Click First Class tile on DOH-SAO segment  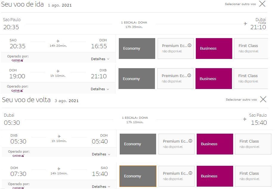pyautogui.click(x=253, y=176)
